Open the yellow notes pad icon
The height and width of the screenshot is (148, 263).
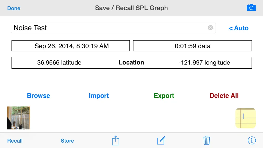coord(246,118)
